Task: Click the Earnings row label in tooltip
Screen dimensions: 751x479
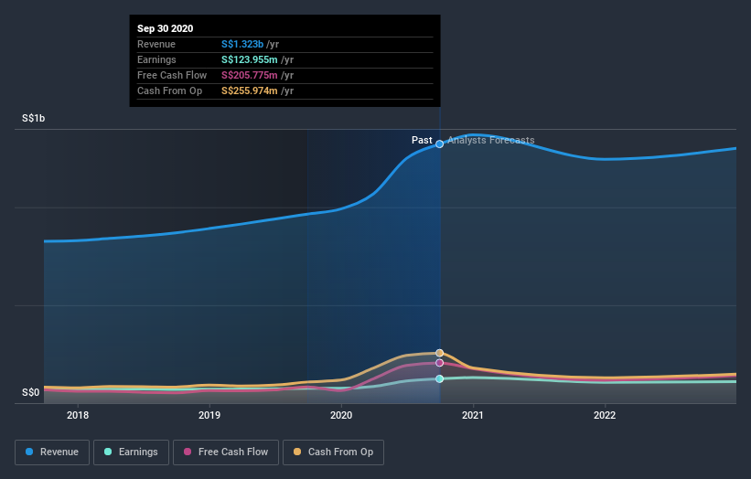Action: pyautogui.click(x=156, y=59)
